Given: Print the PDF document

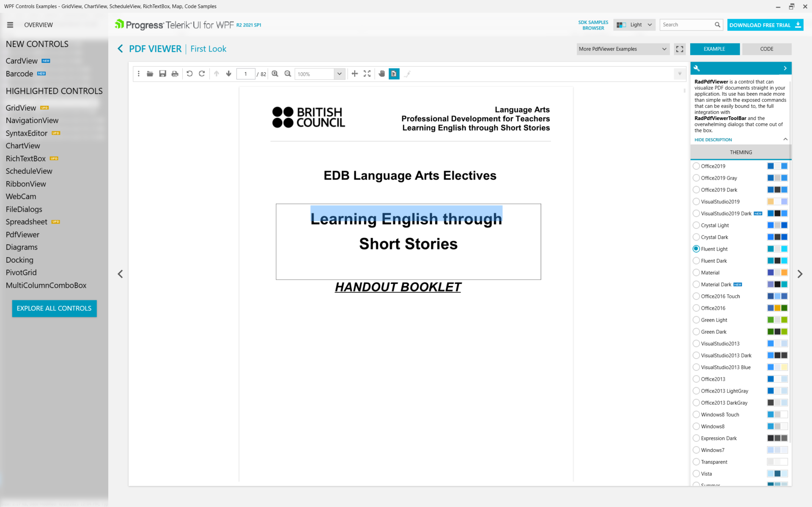Looking at the screenshot, I should (x=175, y=74).
